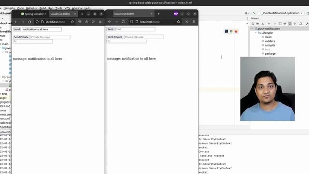The image size is (309, 174).
Task: Select localhost:8080 tab in right browser
Action: pyautogui.click(x=133, y=14)
